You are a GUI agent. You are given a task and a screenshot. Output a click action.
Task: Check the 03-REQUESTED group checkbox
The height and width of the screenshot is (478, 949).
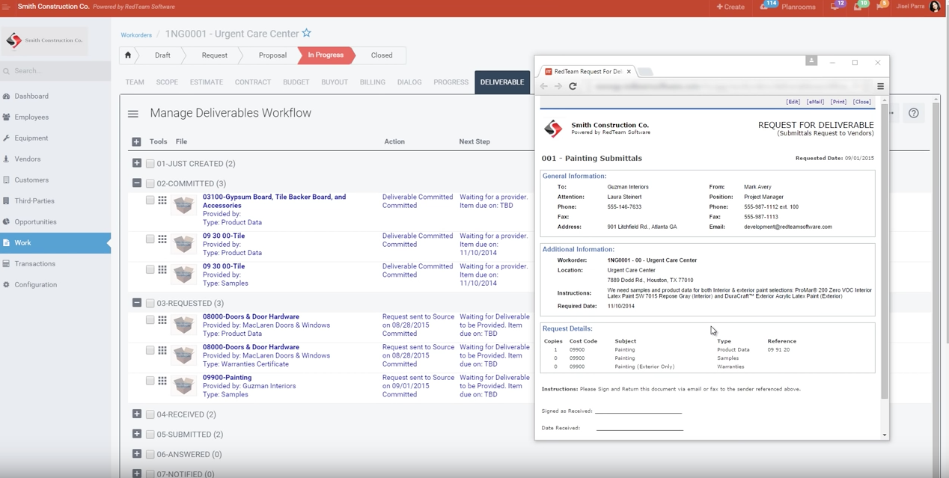pos(150,303)
